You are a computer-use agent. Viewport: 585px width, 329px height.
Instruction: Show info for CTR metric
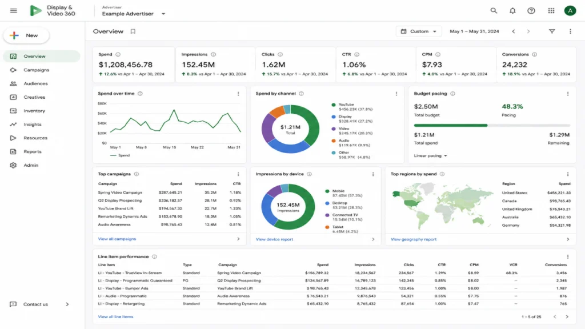click(356, 54)
